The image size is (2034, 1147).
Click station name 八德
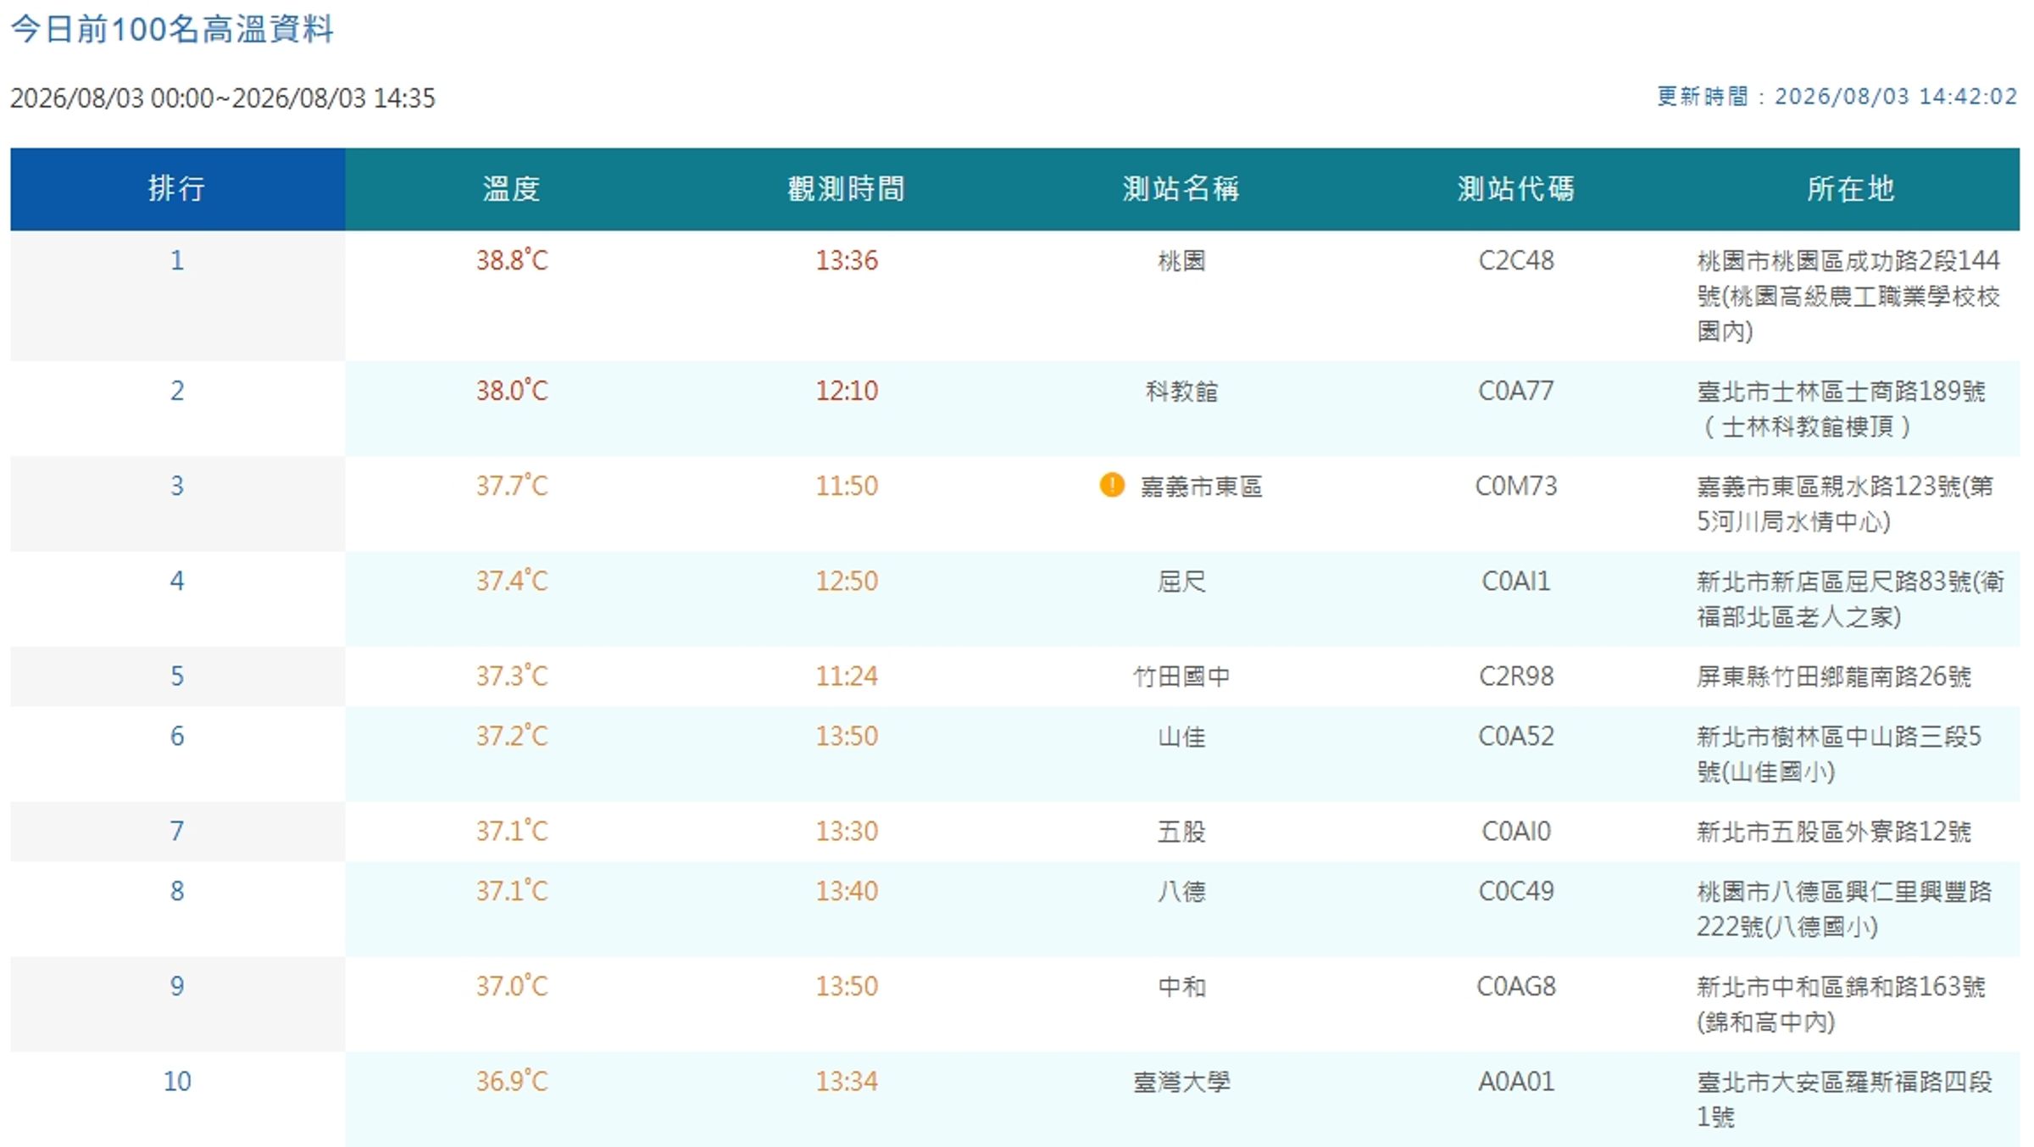click(x=1181, y=891)
